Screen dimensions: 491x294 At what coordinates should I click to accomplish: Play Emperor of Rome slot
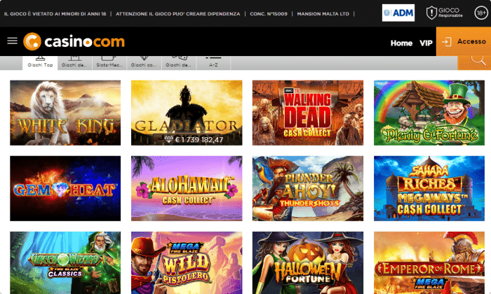coord(429,262)
